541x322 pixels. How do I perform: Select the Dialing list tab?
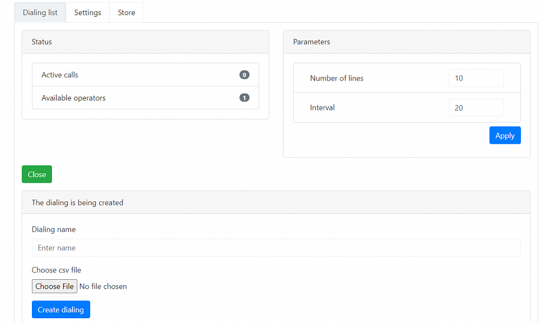[x=39, y=12]
